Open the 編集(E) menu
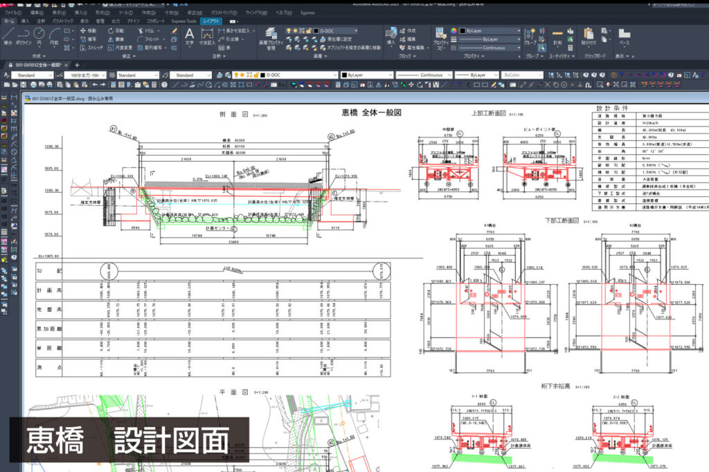The image size is (709, 472). coord(37,12)
